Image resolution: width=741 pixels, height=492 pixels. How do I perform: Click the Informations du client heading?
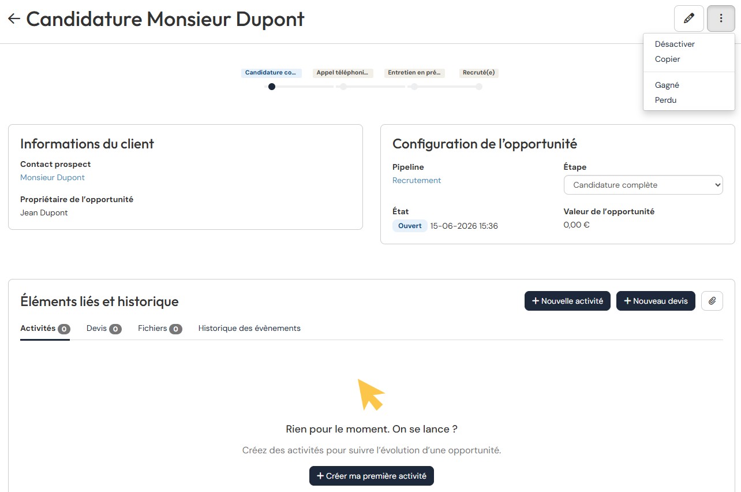[87, 144]
